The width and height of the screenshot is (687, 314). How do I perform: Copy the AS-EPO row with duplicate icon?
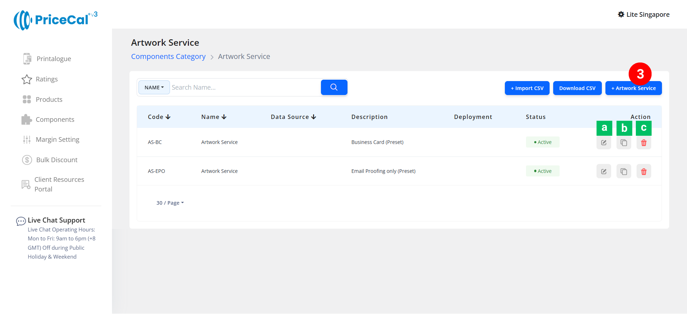coord(624,171)
